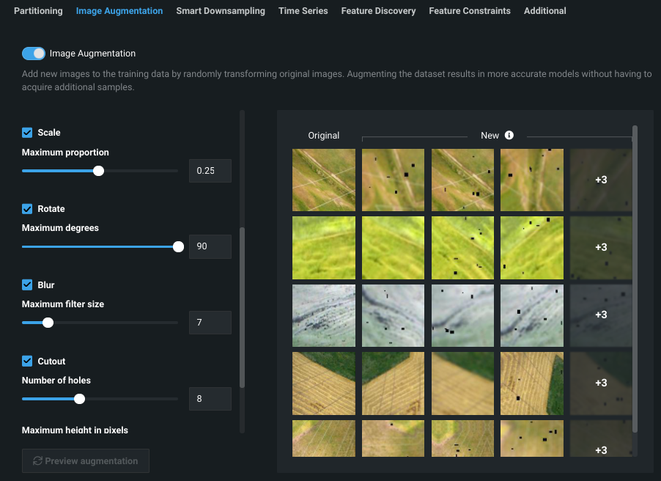Image resolution: width=661 pixels, height=481 pixels.
Task: Disable the Rotate checkbox
Action: click(27, 209)
